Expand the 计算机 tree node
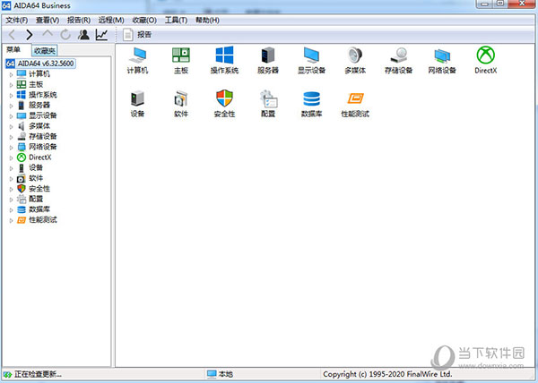Screen dimensions: 538x383 coord(11,74)
